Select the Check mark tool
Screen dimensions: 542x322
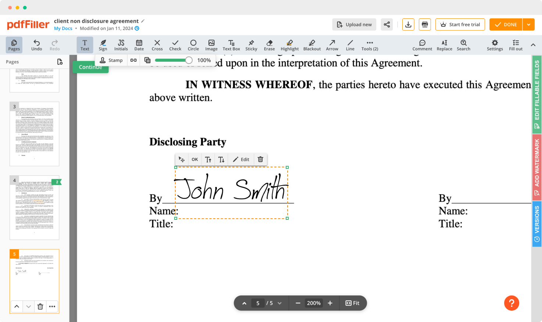click(175, 45)
